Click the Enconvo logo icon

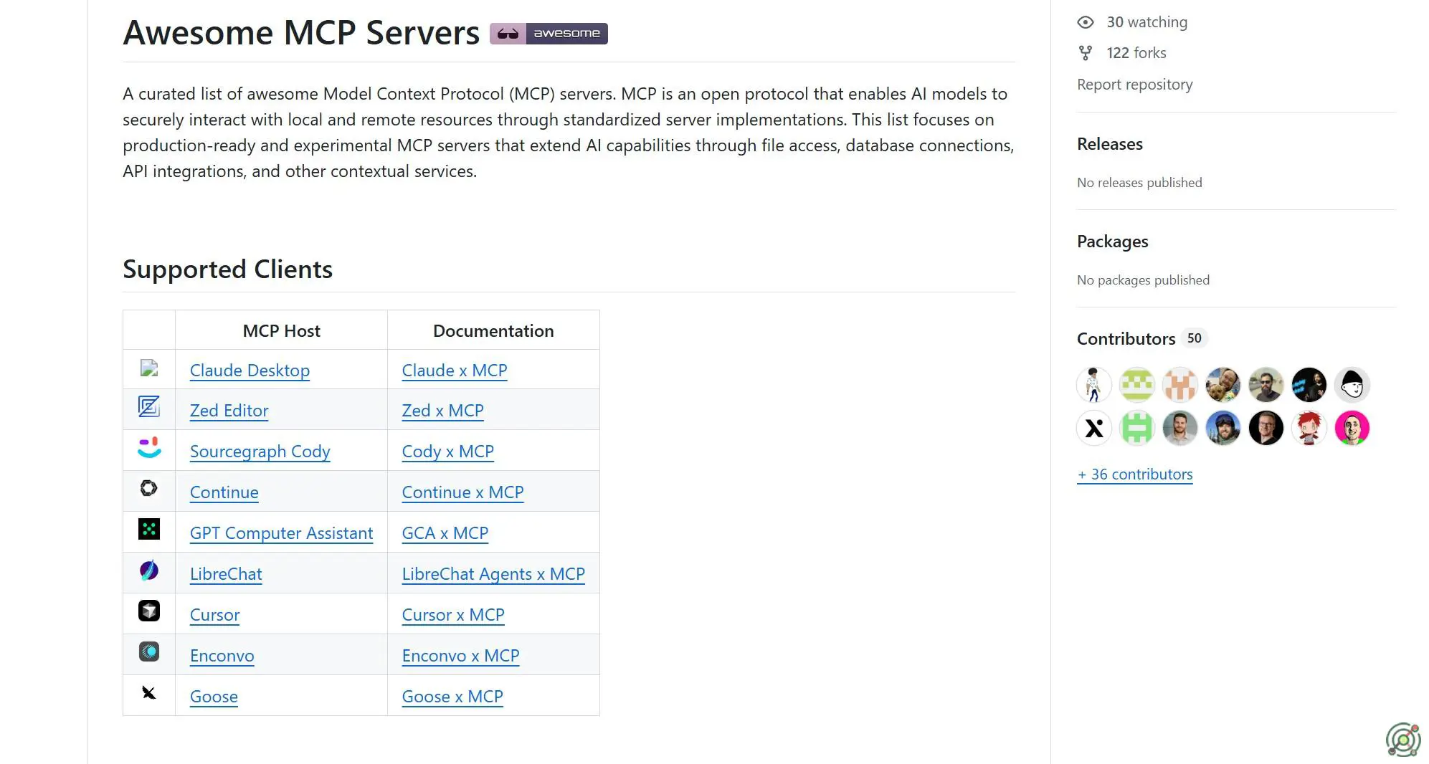[x=149, y=651]
